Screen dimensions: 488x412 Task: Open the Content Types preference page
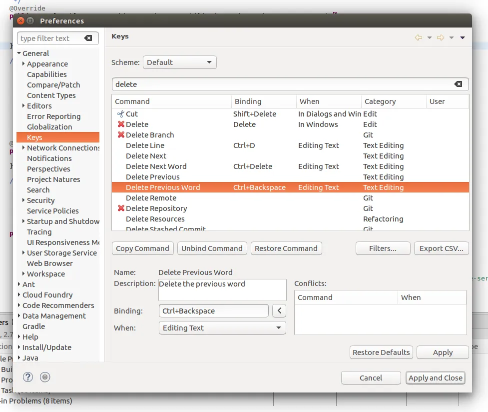tap(51, 95)
